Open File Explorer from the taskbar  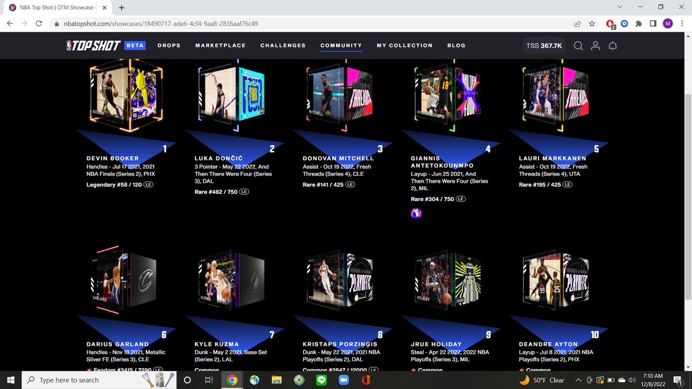(276, 380)
